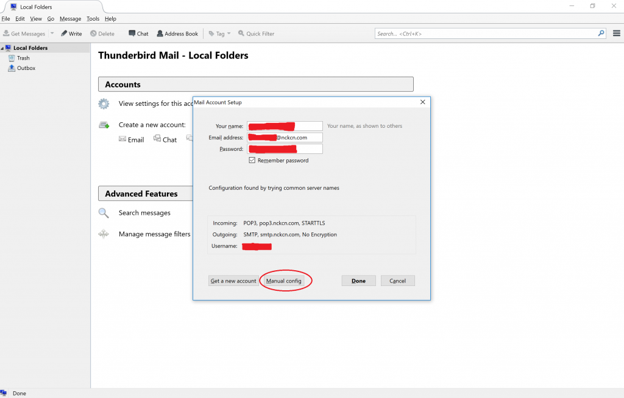This screenshot has height=398, width=624.
Task: Click Done to finish account setup
Action: pos(358,281)
